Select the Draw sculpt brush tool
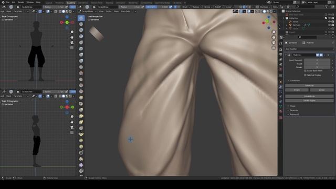The width and height of the screenshot is (336, 189). click(x=81, y=18)
